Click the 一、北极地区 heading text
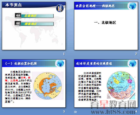This screenshot has width=140, height=115. tap(105, 22)
